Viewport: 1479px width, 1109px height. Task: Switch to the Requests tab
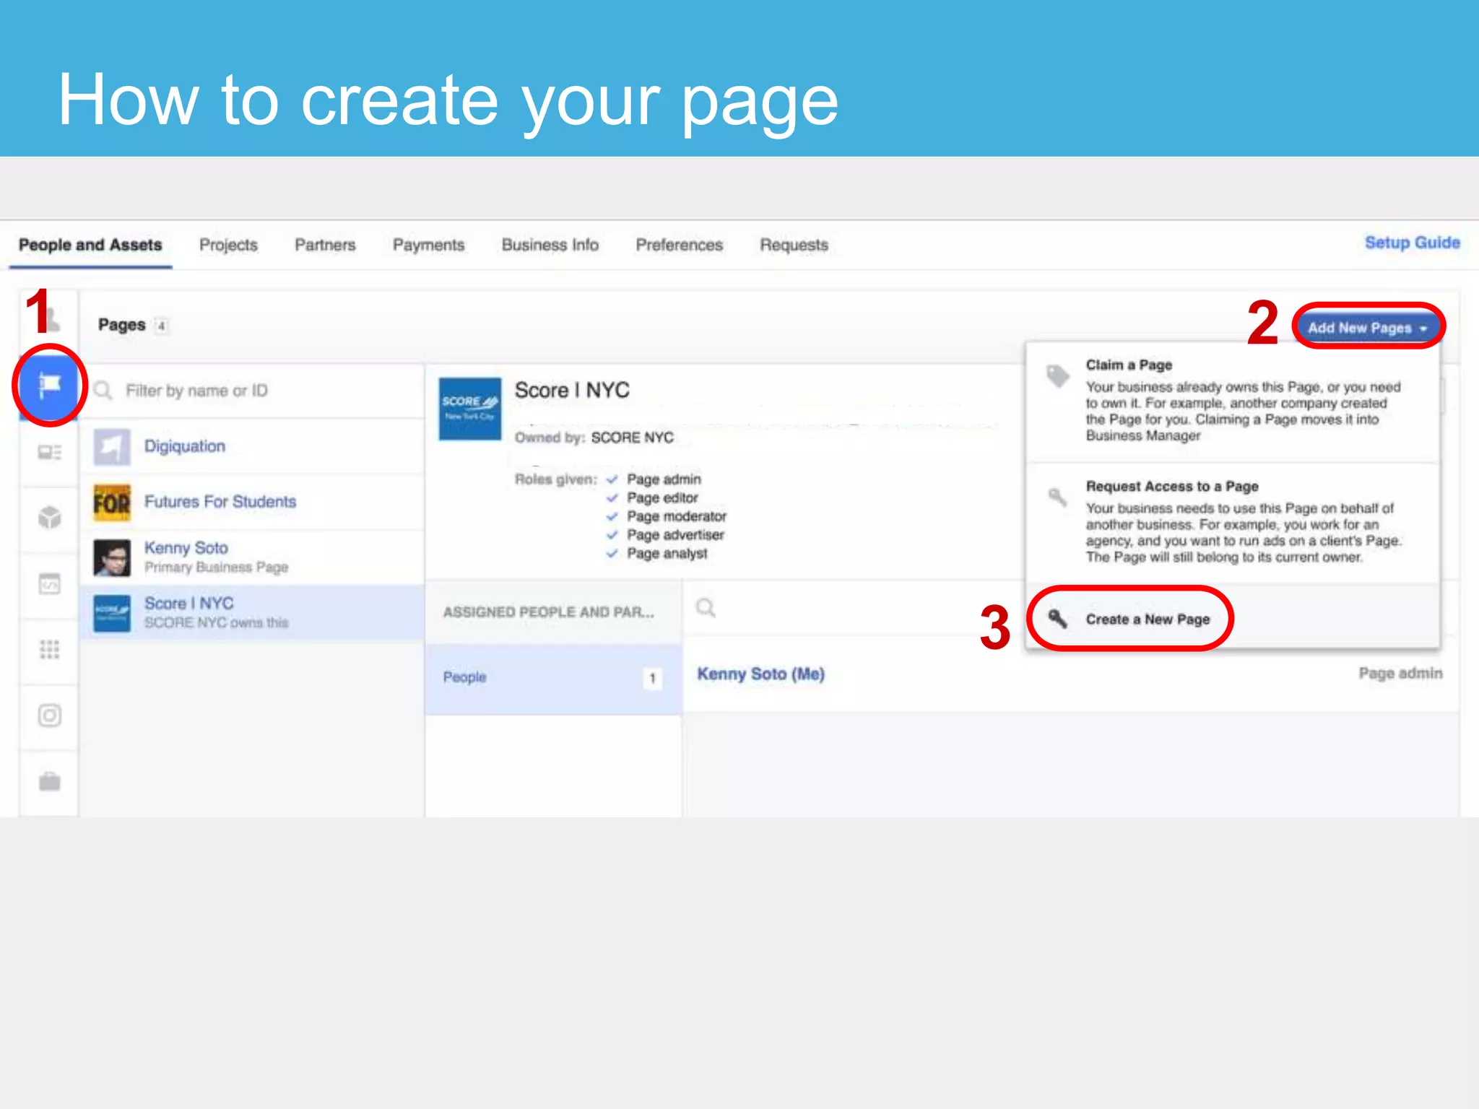pyautogui.click(x=794, y=245)
